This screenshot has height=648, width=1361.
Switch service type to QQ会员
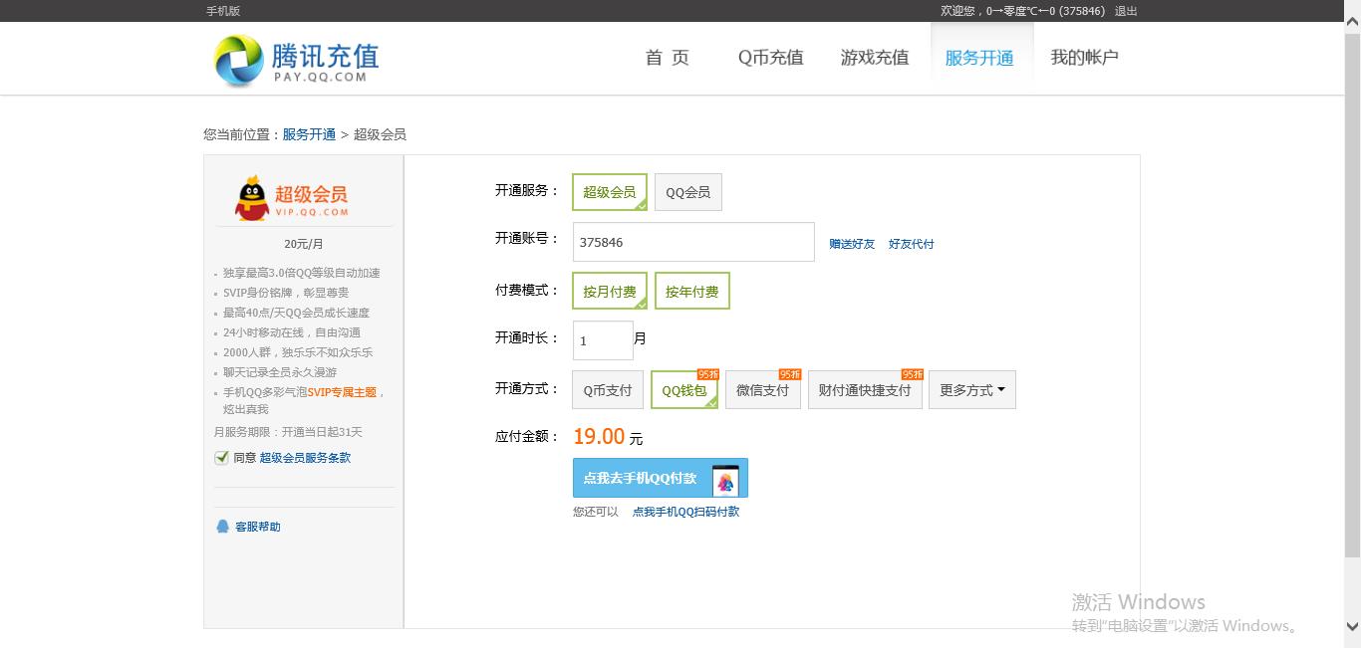[x=687, y=192]
